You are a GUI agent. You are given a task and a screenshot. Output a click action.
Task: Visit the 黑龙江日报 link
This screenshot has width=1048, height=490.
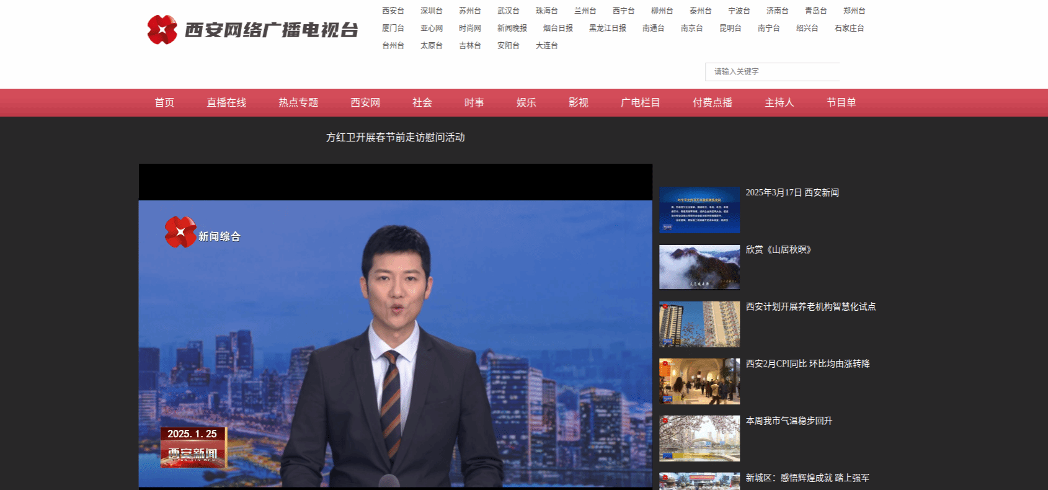pos(608,29)
